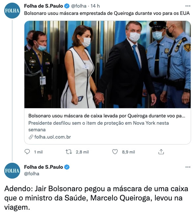Viewport: 195px width, 215px height.
Task: Click verified badge on second tweet
Action: 67,167
